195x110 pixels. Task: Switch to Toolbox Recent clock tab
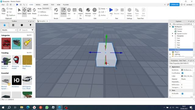click(22, 25)
